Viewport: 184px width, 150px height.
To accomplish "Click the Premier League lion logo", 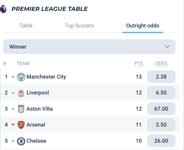I will pyautogui.click(x=3, y=9).
